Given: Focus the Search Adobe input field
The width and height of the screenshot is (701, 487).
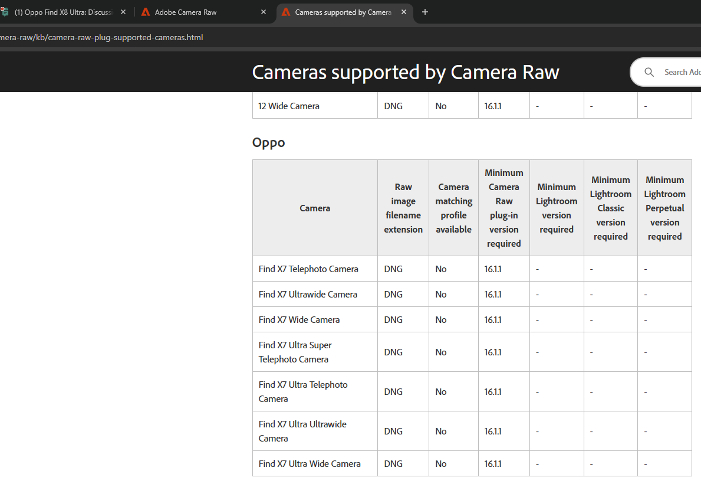Looking at the screenshot, I should [682, 72].
